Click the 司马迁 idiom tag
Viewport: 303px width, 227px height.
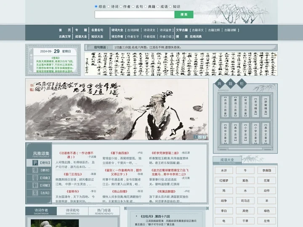coord(245,201)
